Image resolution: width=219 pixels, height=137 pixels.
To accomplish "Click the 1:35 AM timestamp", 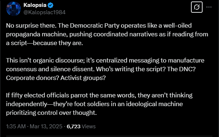I will (x=16, y=126).
